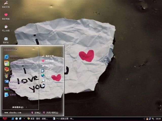
Task: Expand 所有程序(P) all programs list
Action: pyautogui.click(x=18, y=107)
